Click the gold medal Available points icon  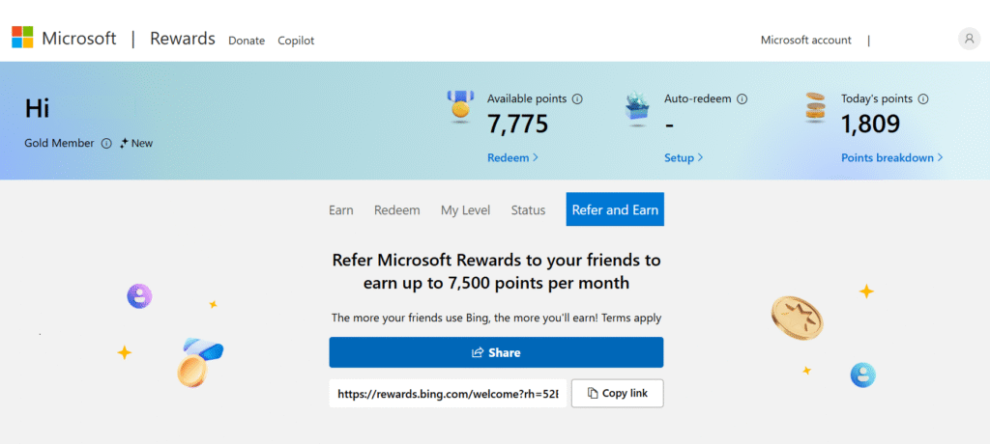coord(460,107)
